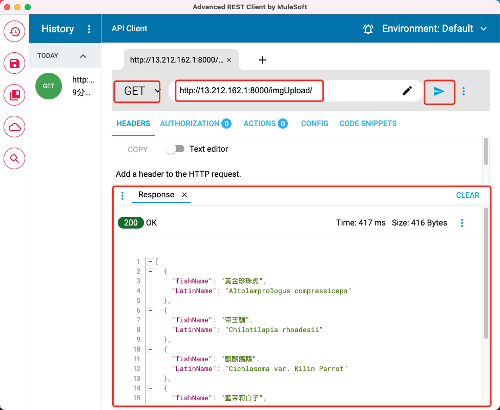Toggle the Text editor switch
The image size is (500, 410).
[175, 149]
